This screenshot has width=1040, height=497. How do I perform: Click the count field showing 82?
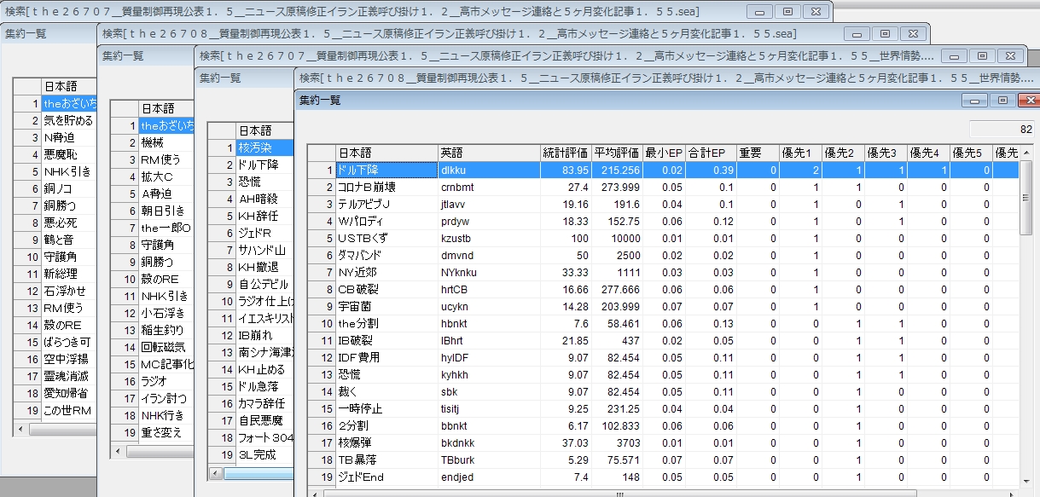click(x=1002, y=130)
